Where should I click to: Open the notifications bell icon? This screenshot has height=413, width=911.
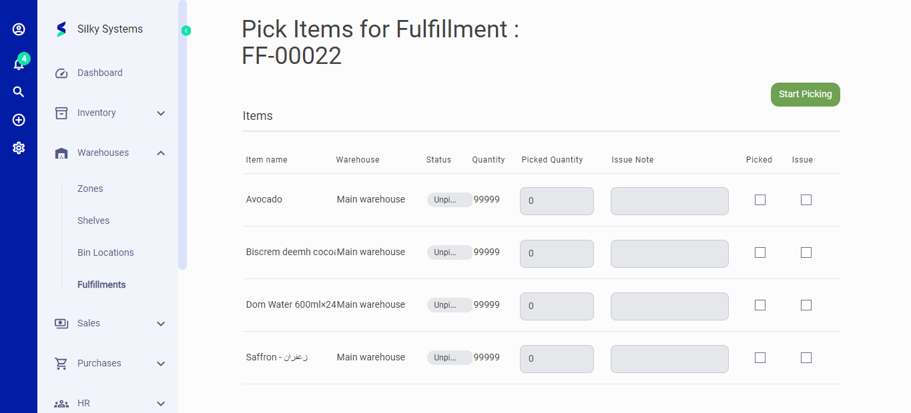tap(19, 64)
